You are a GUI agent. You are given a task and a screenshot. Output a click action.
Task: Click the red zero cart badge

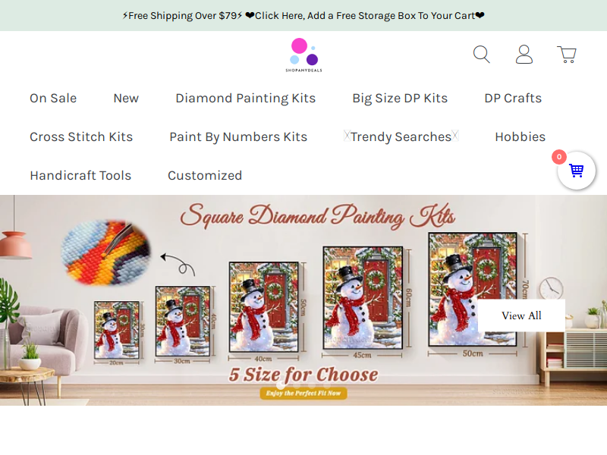(x=559, y=157)
